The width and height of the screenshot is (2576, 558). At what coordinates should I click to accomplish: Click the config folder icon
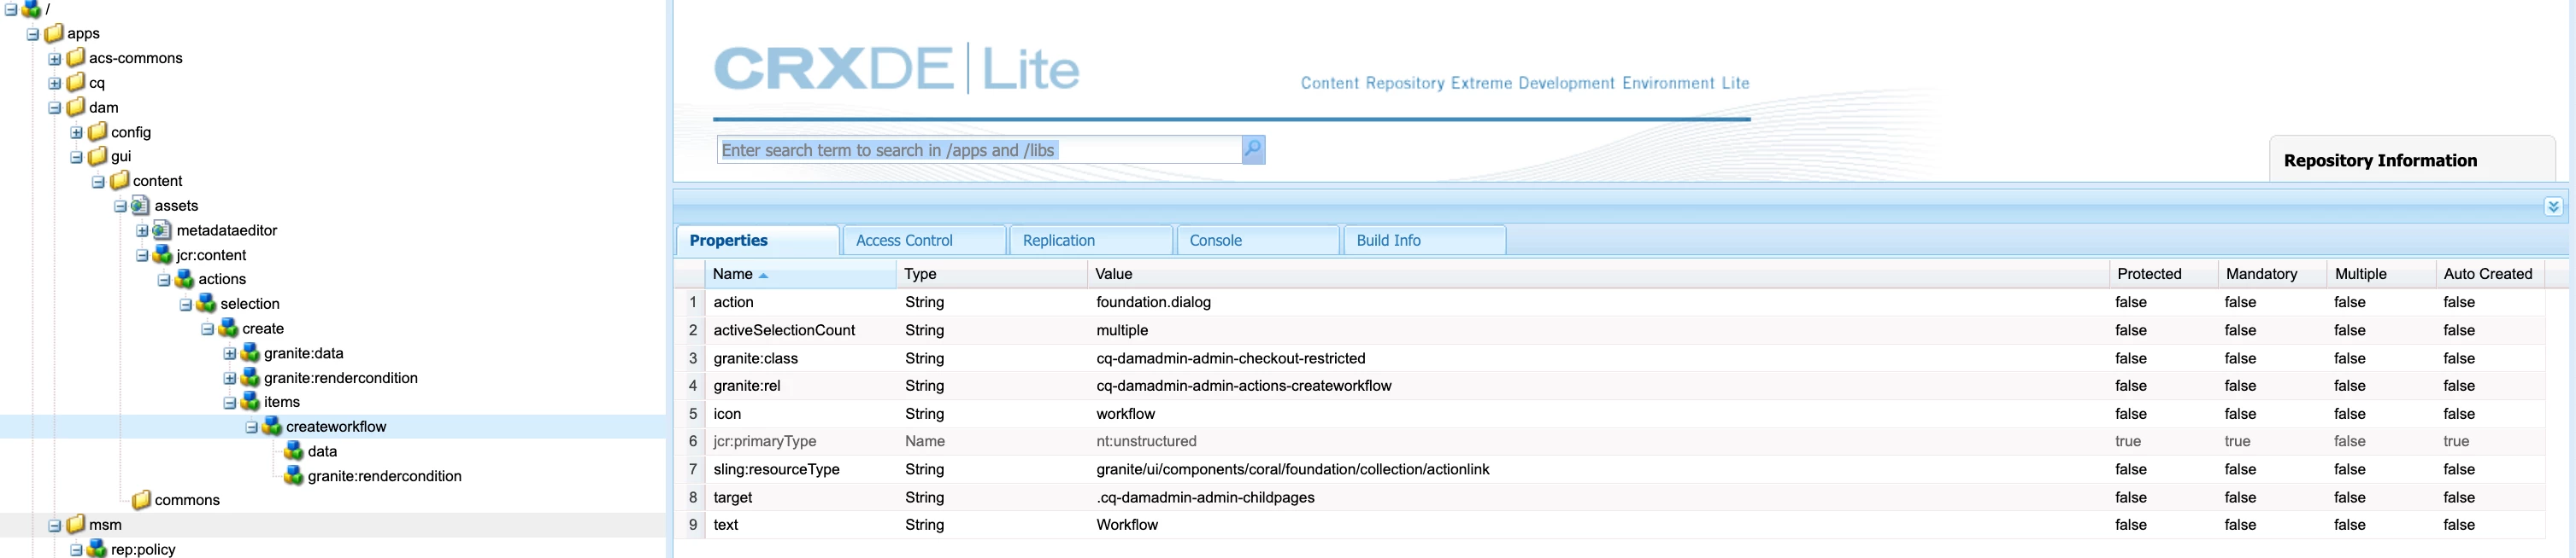pyautogui.click(x=98, y=131)
